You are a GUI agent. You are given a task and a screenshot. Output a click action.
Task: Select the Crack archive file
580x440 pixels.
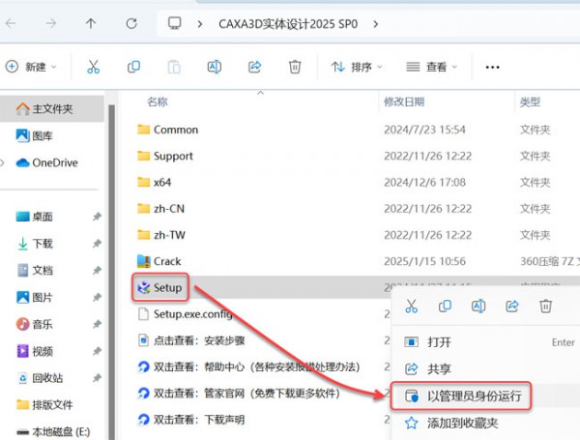tap(159, 261)
